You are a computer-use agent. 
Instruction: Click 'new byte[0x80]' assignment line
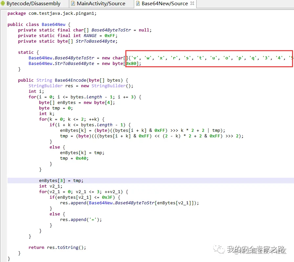coord(85,64)
